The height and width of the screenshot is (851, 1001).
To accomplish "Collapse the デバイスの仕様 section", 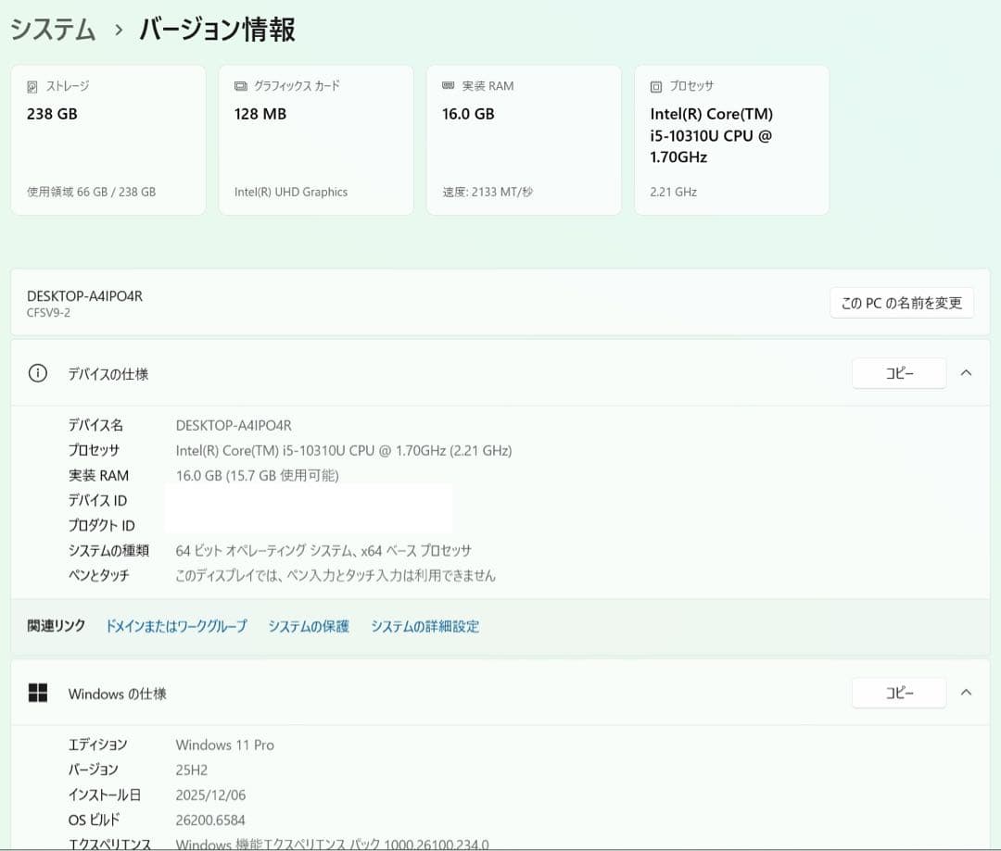I will tap(966, 373).
